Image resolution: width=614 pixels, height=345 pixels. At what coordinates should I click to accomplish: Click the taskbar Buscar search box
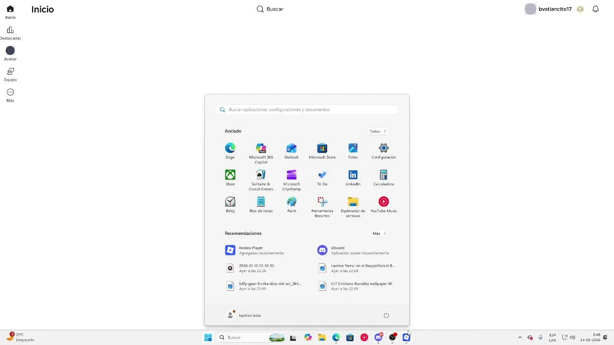coord(252,337)
